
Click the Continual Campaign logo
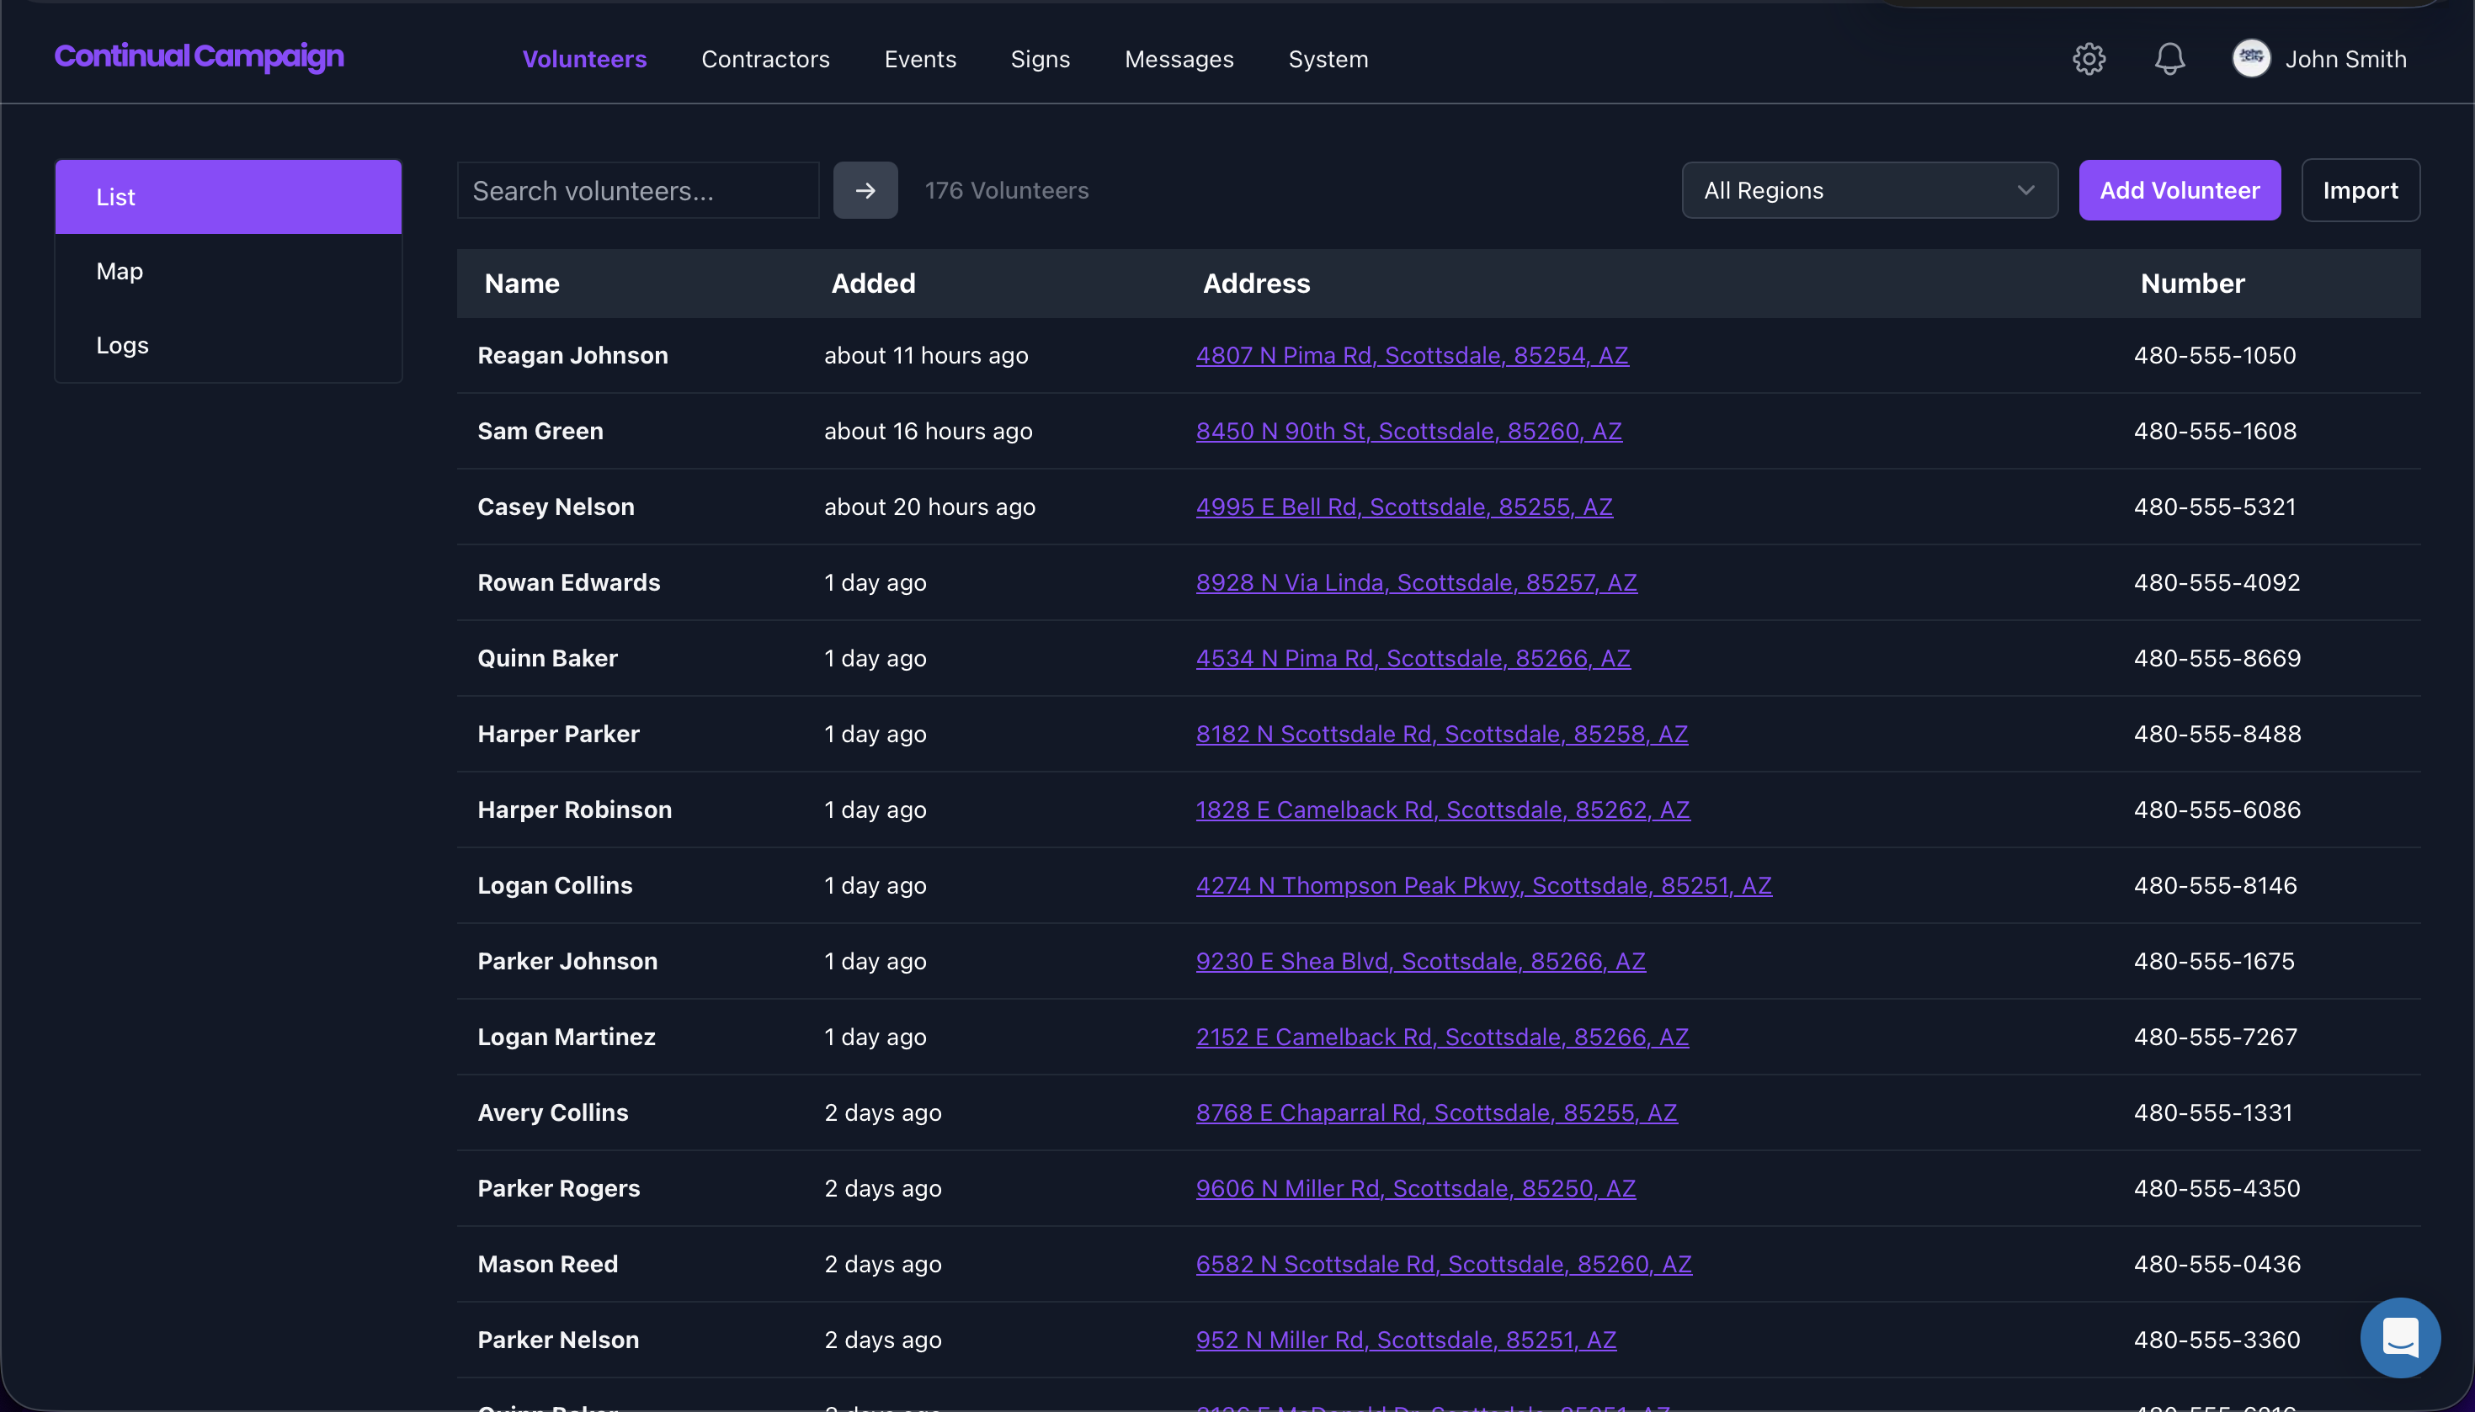(x=199, y=57)
